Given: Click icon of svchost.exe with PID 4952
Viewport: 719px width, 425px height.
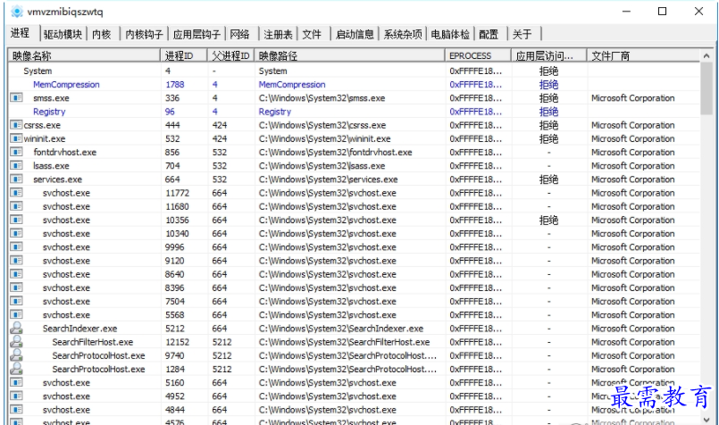Looking at the screenshot, I should click(x=16, y=396).
